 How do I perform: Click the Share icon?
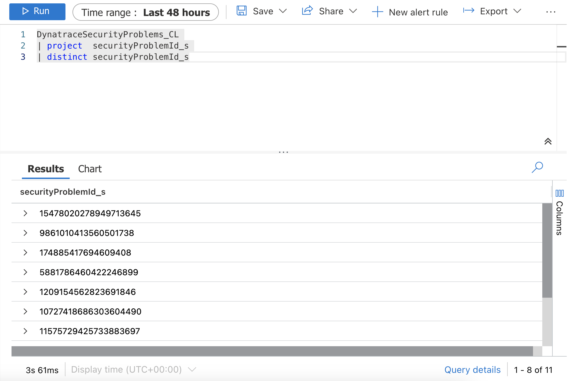click(x=307, y=11)
